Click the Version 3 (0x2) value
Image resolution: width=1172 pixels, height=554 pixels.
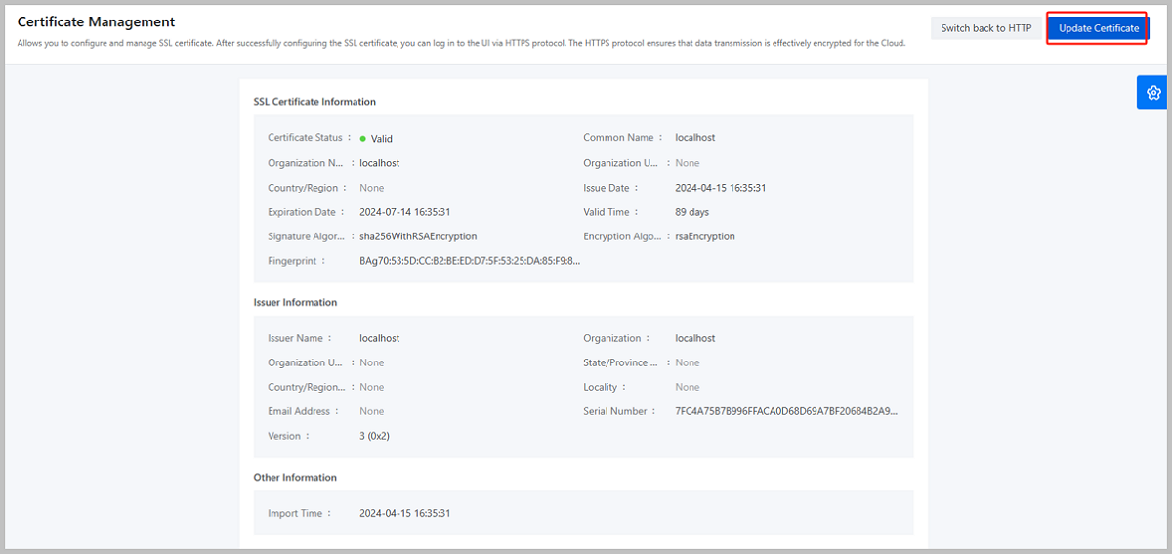coord(374,436)
